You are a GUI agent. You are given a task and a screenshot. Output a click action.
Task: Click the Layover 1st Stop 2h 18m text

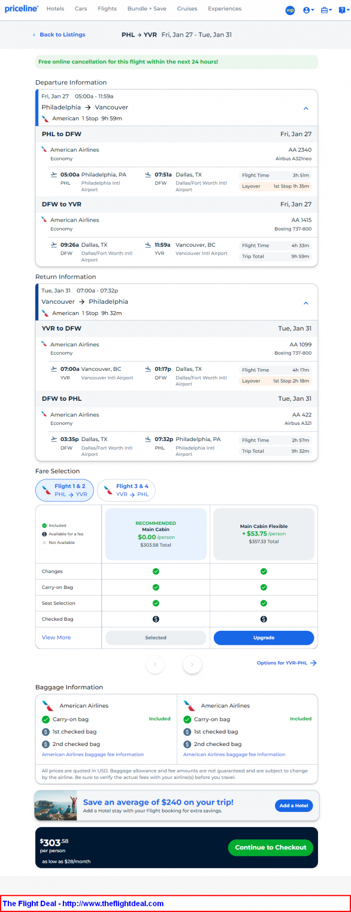pyautogui.click(x=276, y=381)
